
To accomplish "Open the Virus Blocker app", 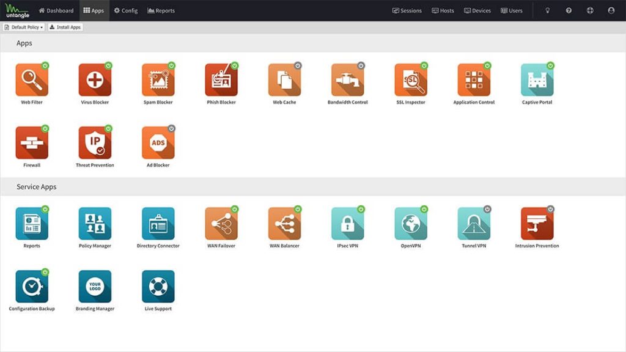I will 95,80.
